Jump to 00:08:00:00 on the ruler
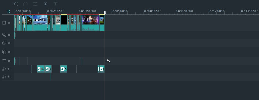Screen dimensions: 259x100 [x=152, y=11]
